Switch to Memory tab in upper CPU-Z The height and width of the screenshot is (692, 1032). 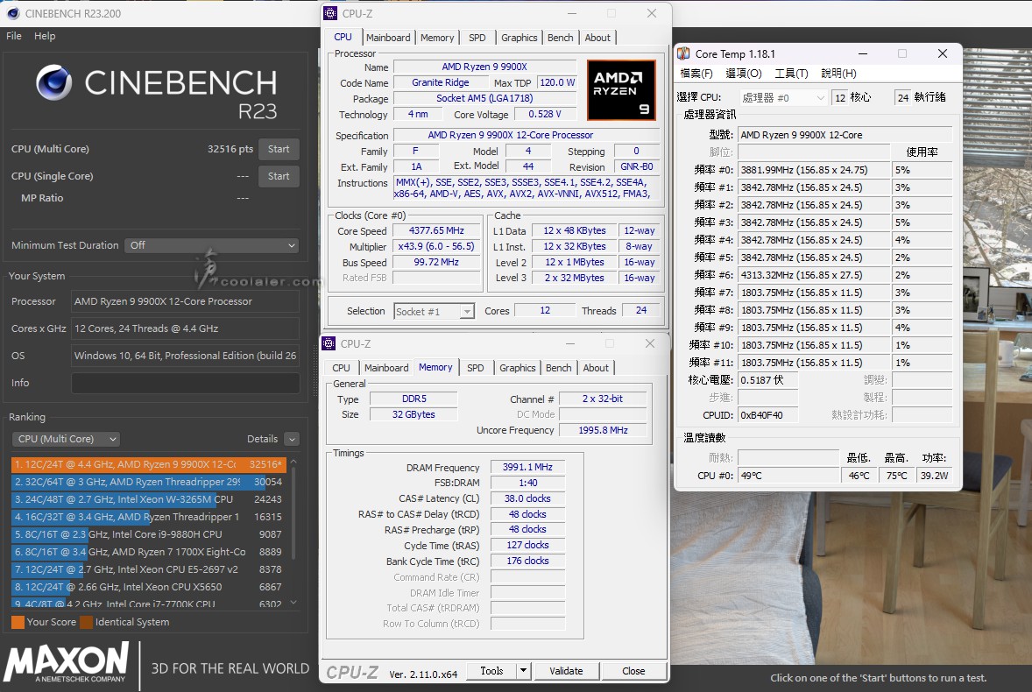(x=437, y=38)
